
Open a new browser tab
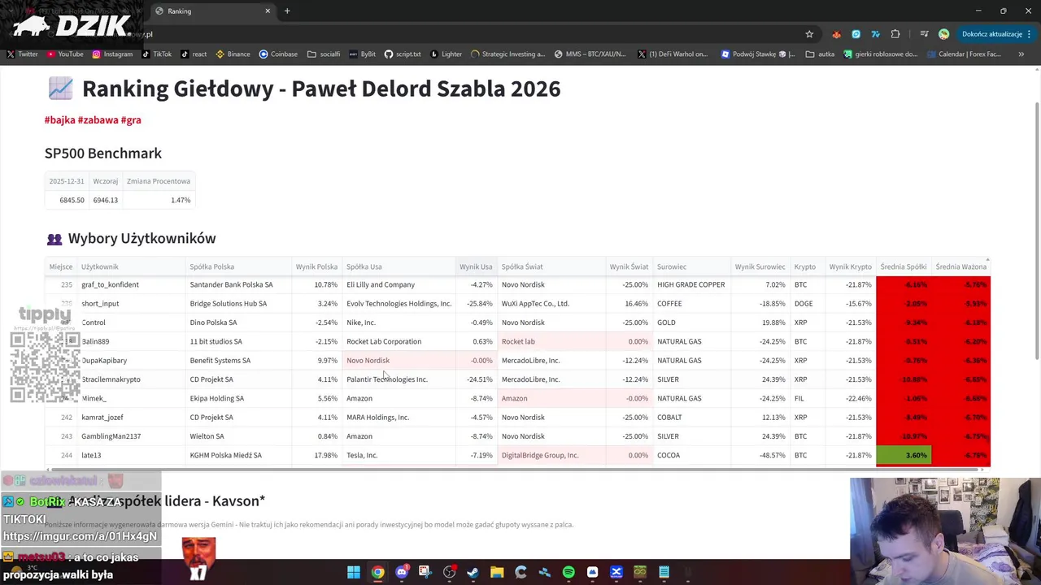coord(287,11)
